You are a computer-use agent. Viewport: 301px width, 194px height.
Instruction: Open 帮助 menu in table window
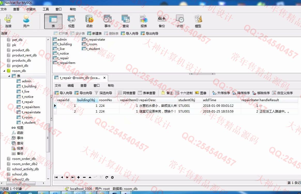pyautogui.click(x=111, y=85)
